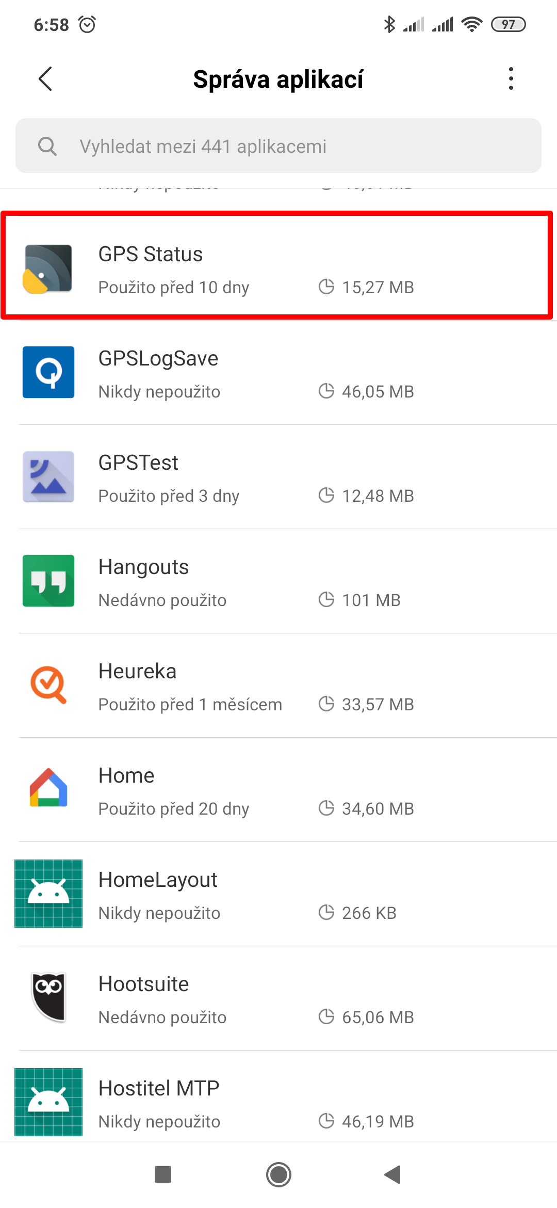The width and height of the screenshot is (557, 1208).
Task: Tap the Hootsuite owl icon
Action: [x=48, y=997]
